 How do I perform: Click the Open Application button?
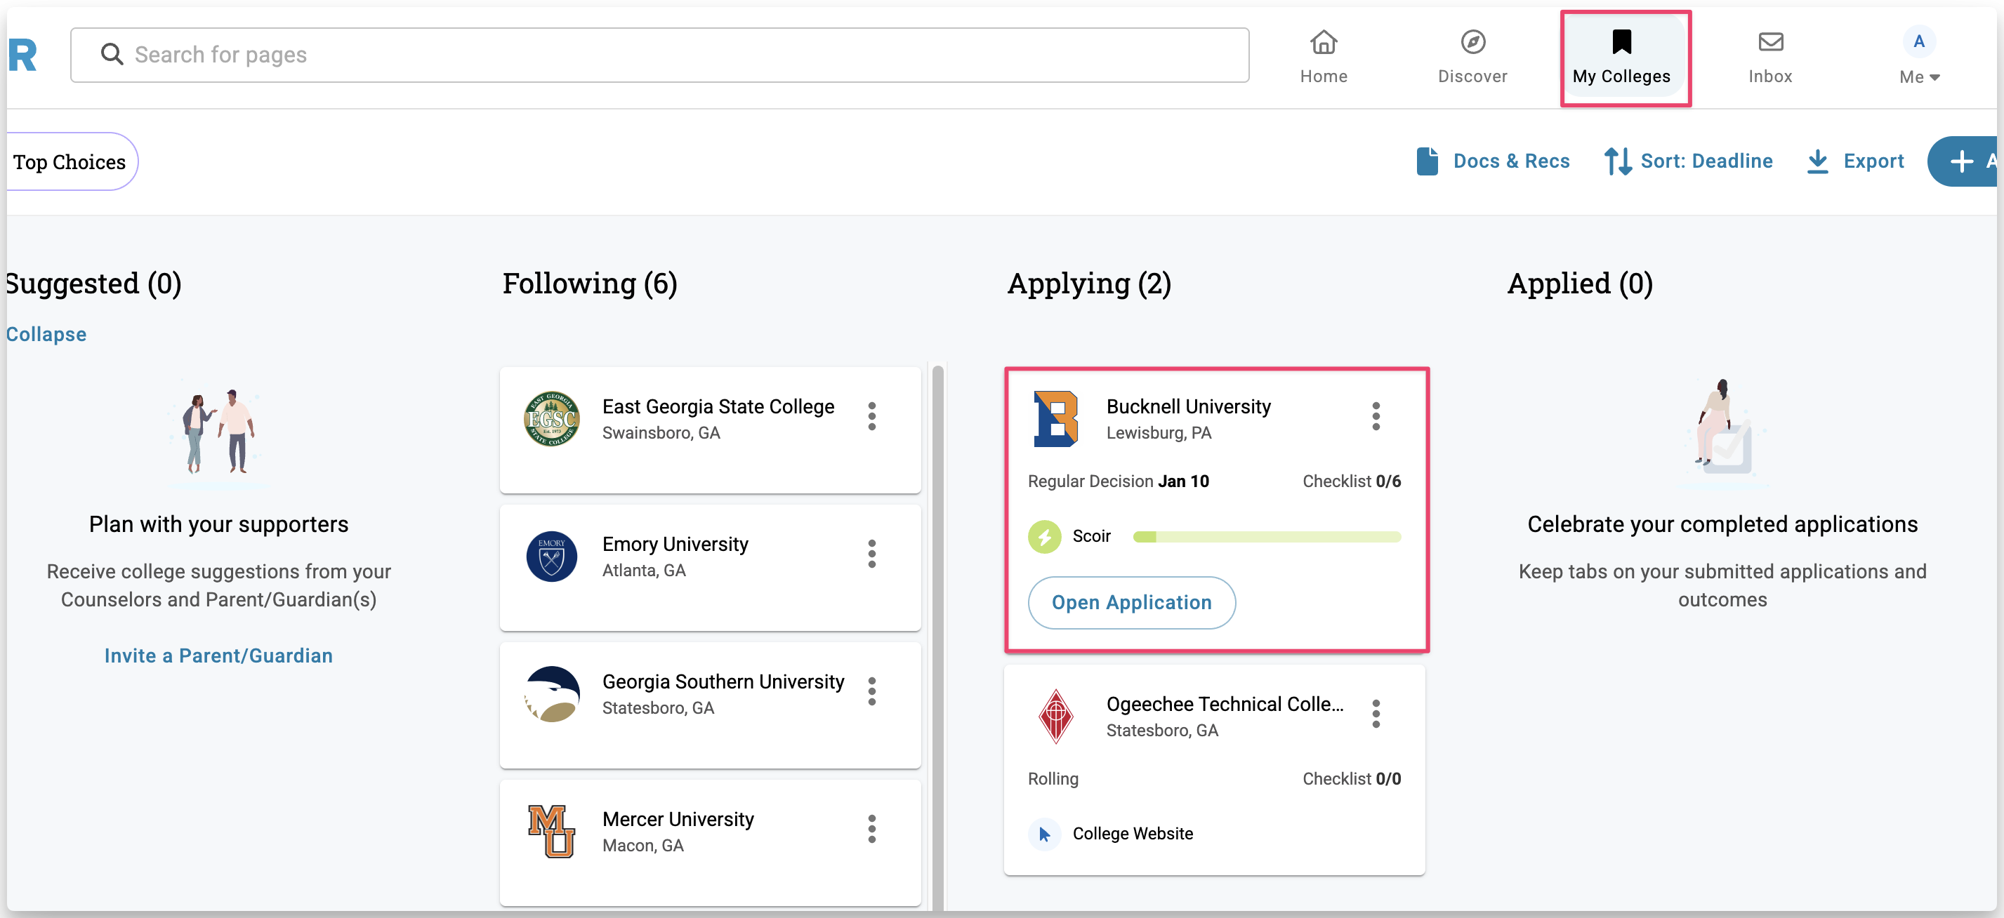tap(1131, 602)
